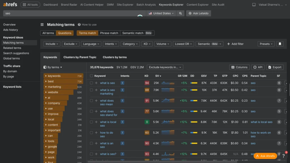Switch to Clusters by Parent Topic tab
The width and height of the screenshot is (290, 163).
pyautogui.click(x=80, y=57)
